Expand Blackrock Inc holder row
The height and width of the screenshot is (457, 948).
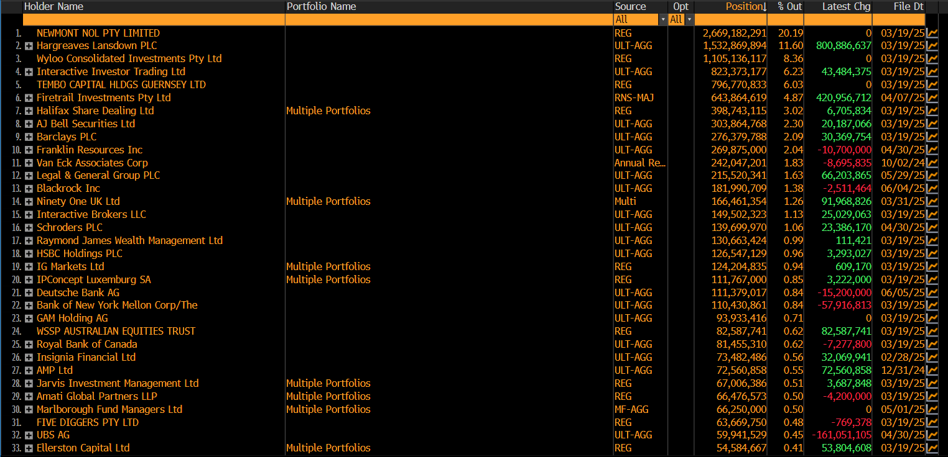point(29,189)
